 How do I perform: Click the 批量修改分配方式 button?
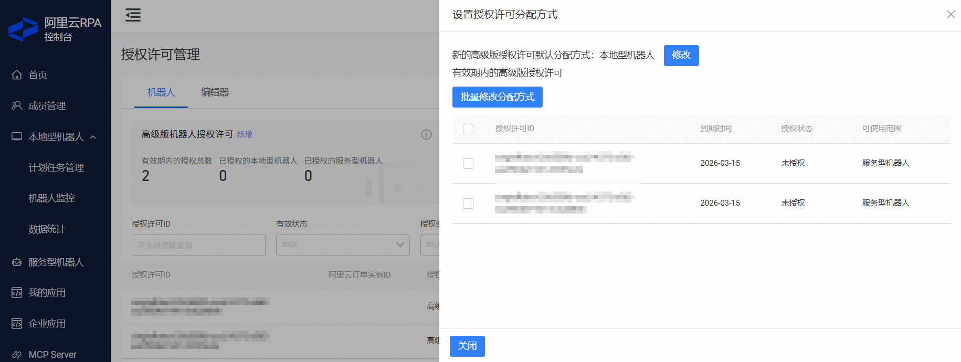pos(498,97)
